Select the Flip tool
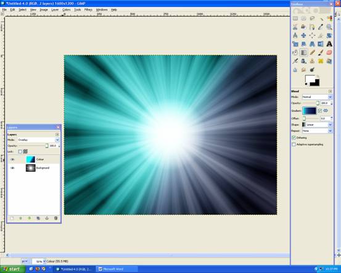 321,44
